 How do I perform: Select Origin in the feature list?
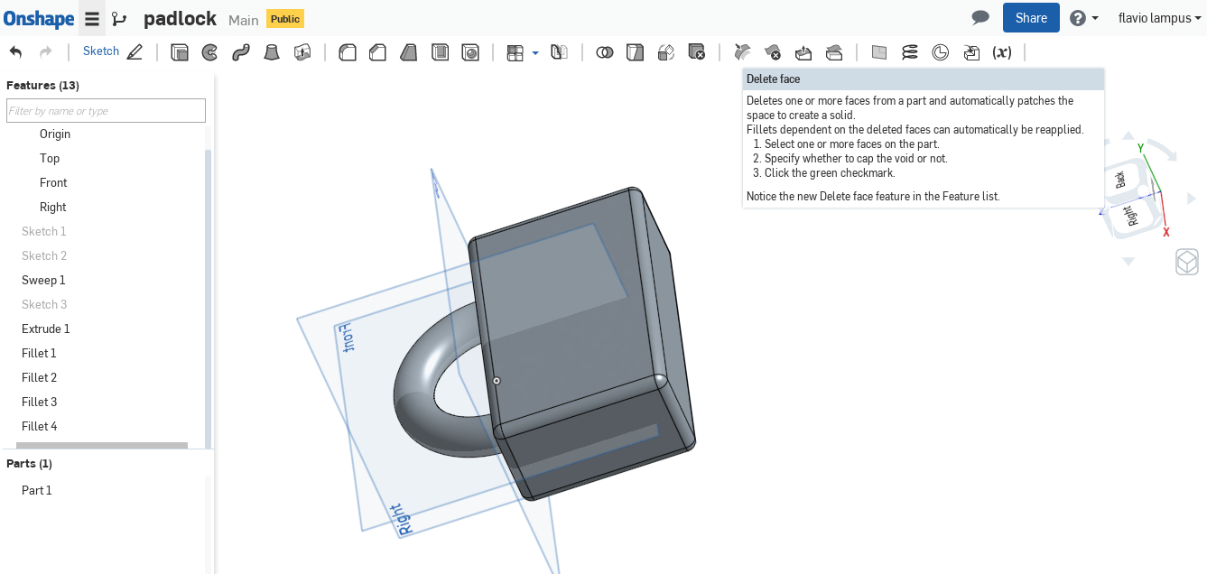click(55, 134)
